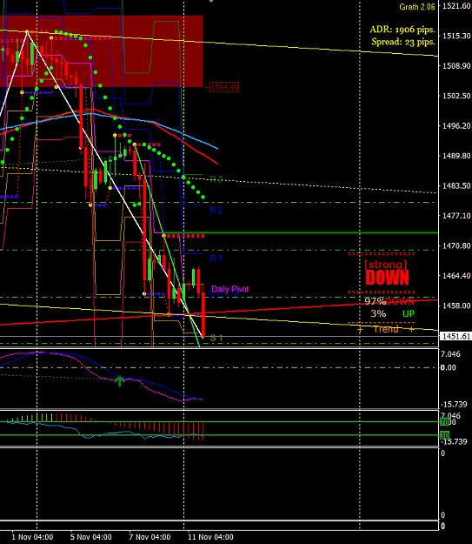Click the 1477.10 price scale label
The width and height of the screenshot is (472, 544).
point(456,216)
